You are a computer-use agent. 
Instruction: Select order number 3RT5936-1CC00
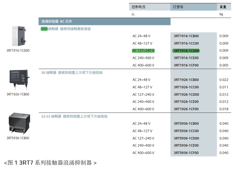pyautogui.click(x=186, y=131)
